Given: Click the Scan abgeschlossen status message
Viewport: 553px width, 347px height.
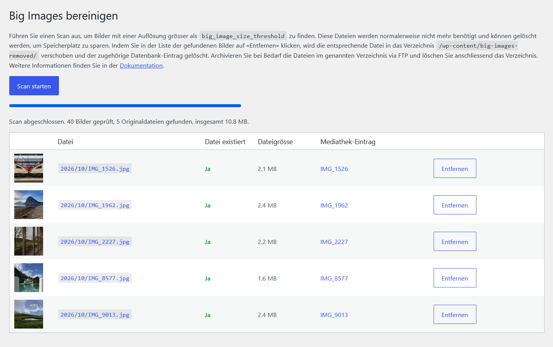Looking at the screenshot, I should [x=129, y=121].
